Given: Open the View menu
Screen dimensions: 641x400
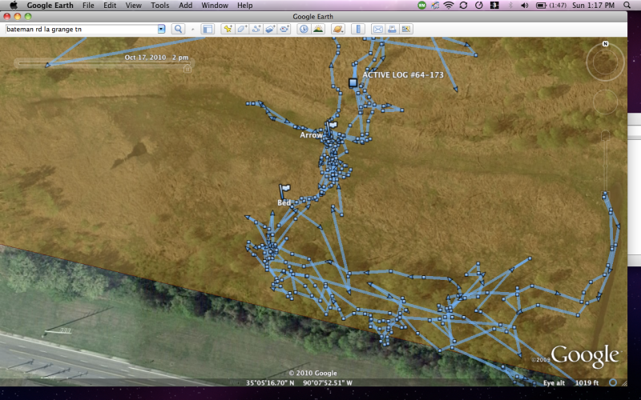Looking at the screenshot, I should [x=133, y=6].
